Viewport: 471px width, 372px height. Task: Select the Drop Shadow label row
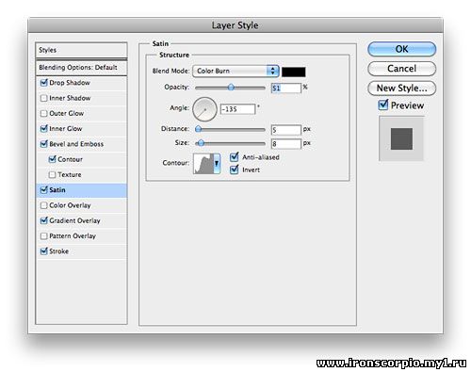coord(82,83)
